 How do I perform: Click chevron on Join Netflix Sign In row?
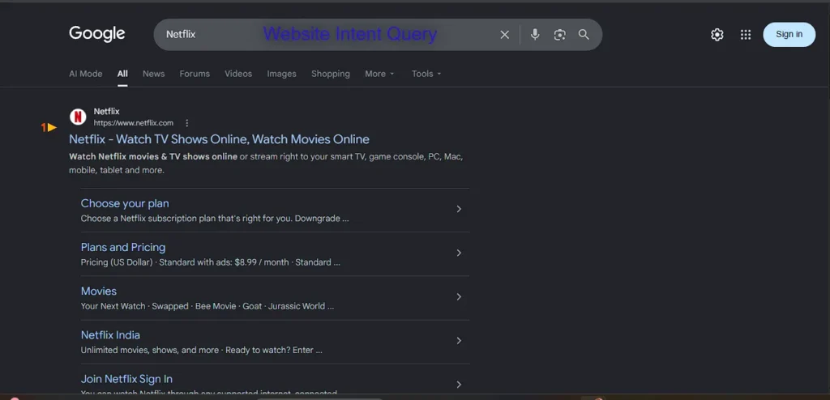coord(459,385)
